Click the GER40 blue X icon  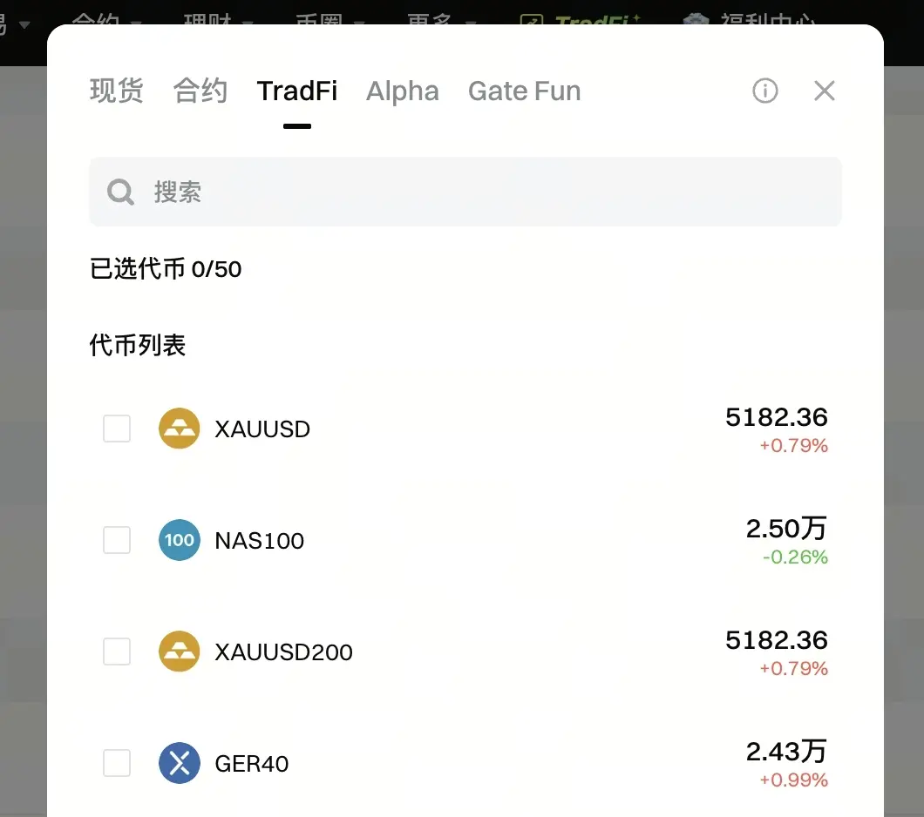(x=180, y=763)
